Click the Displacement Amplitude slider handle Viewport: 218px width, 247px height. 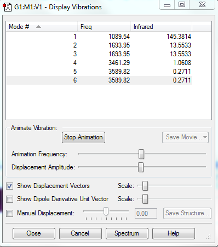[141, 167]
